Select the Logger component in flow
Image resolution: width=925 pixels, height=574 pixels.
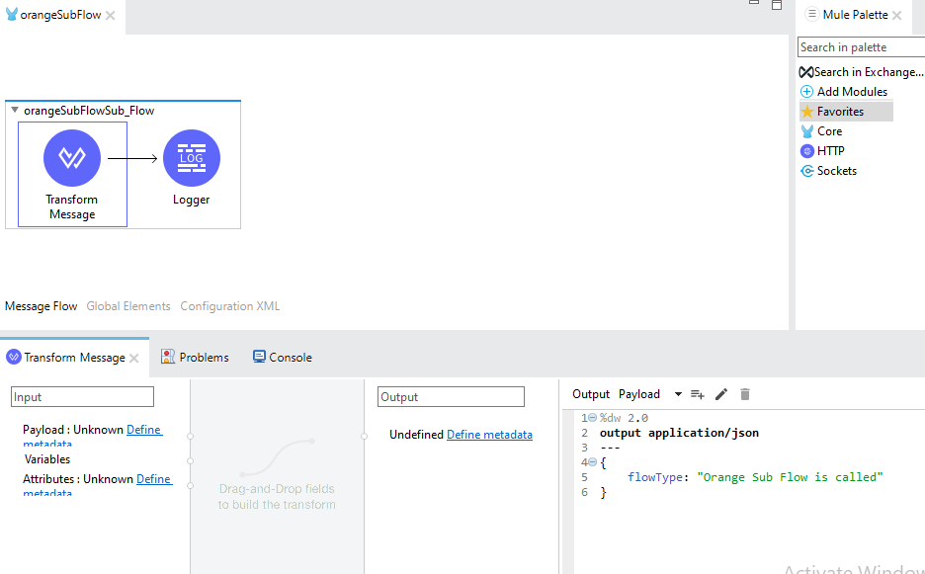191,158
